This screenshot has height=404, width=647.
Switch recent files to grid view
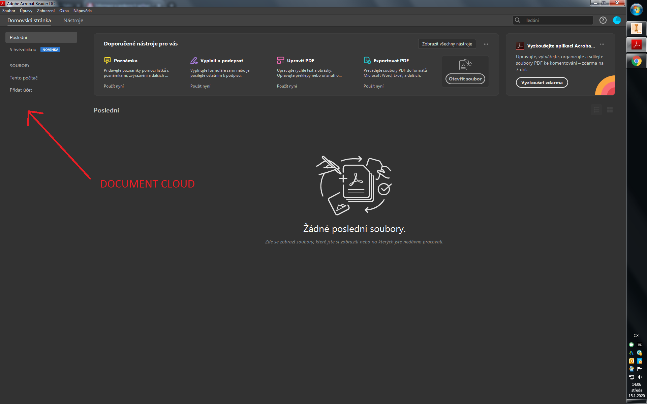609,110
